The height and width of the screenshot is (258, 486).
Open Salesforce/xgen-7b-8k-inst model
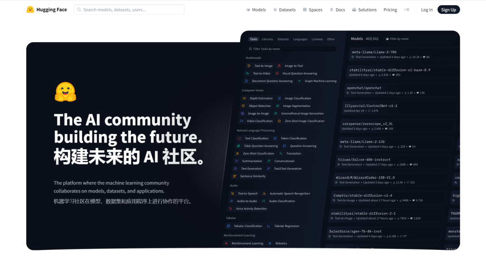384,233
